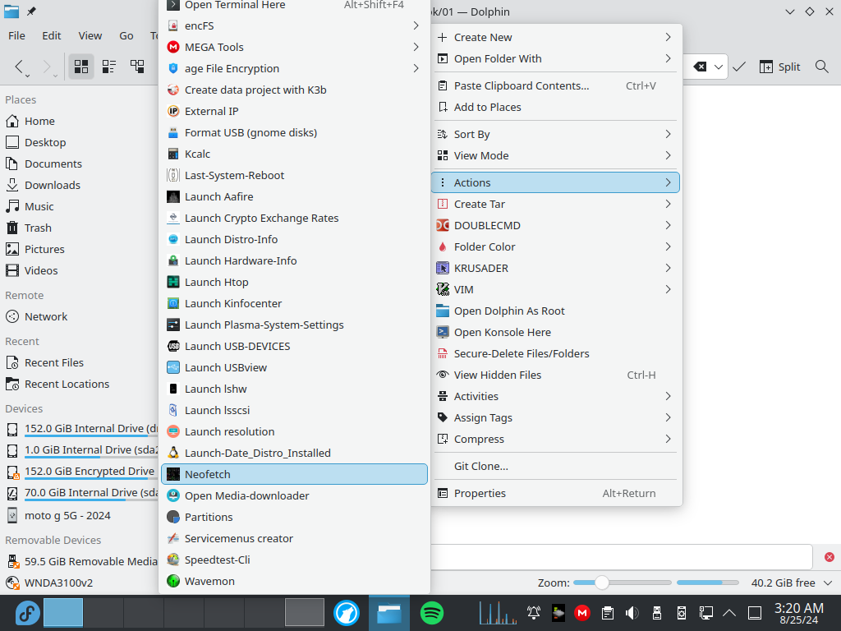Click the volume speaker tray icon
The image size is (841, 631).
tap(632, 613)
